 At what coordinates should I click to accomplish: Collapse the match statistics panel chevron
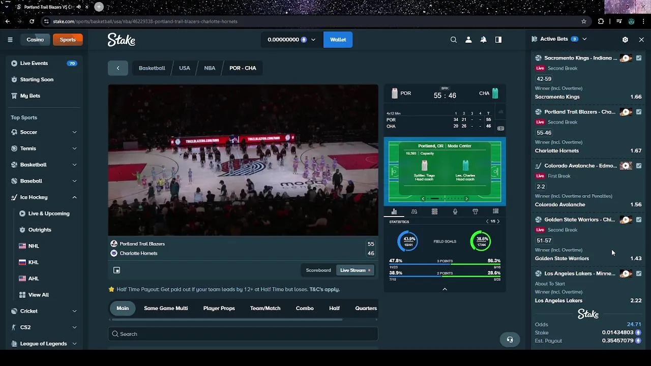click(445, 289)
